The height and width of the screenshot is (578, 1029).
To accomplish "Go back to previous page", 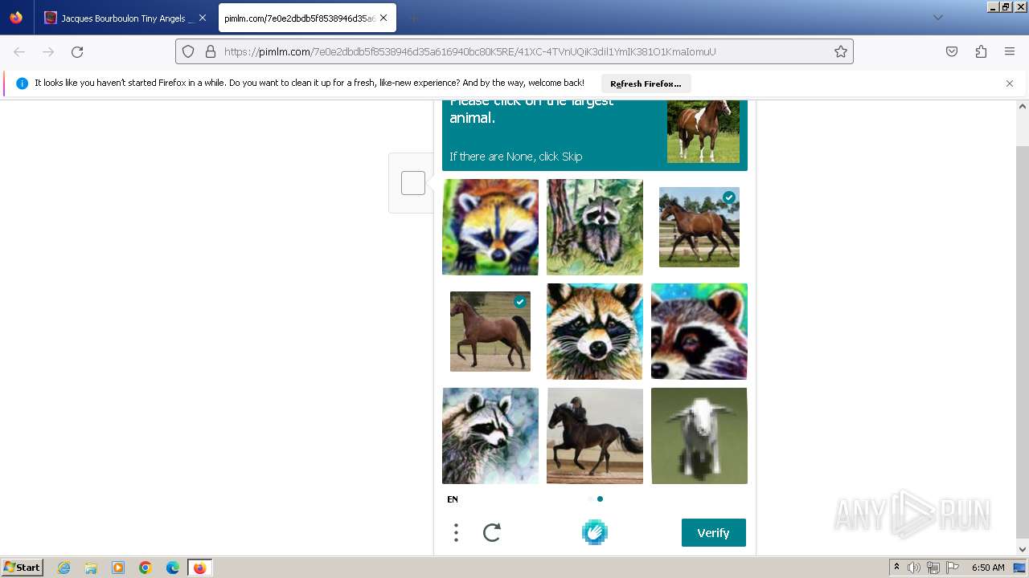I will [19, 51].
